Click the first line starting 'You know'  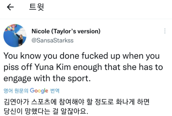[81, 56]
